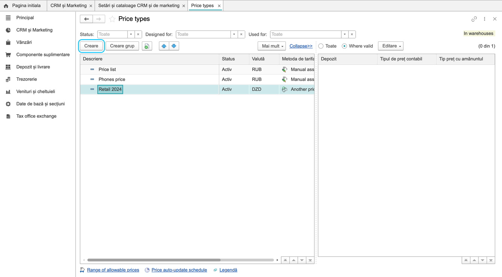The height and width of the screenshot is (277, 502).
Task: Click the Creare button
Action: pyautogui.click(x=91, y=46)
